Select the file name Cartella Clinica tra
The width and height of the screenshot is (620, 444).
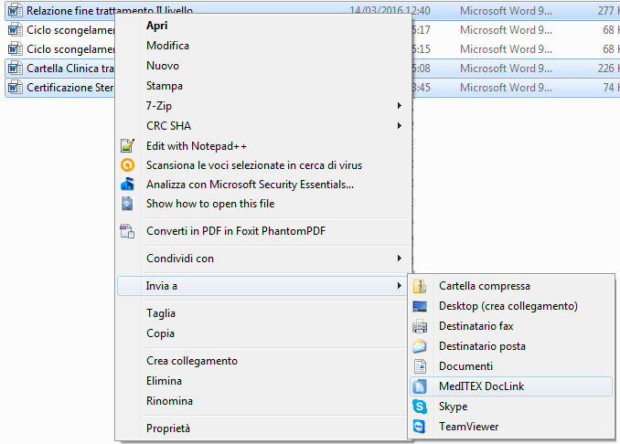click(x=70, y=69)
